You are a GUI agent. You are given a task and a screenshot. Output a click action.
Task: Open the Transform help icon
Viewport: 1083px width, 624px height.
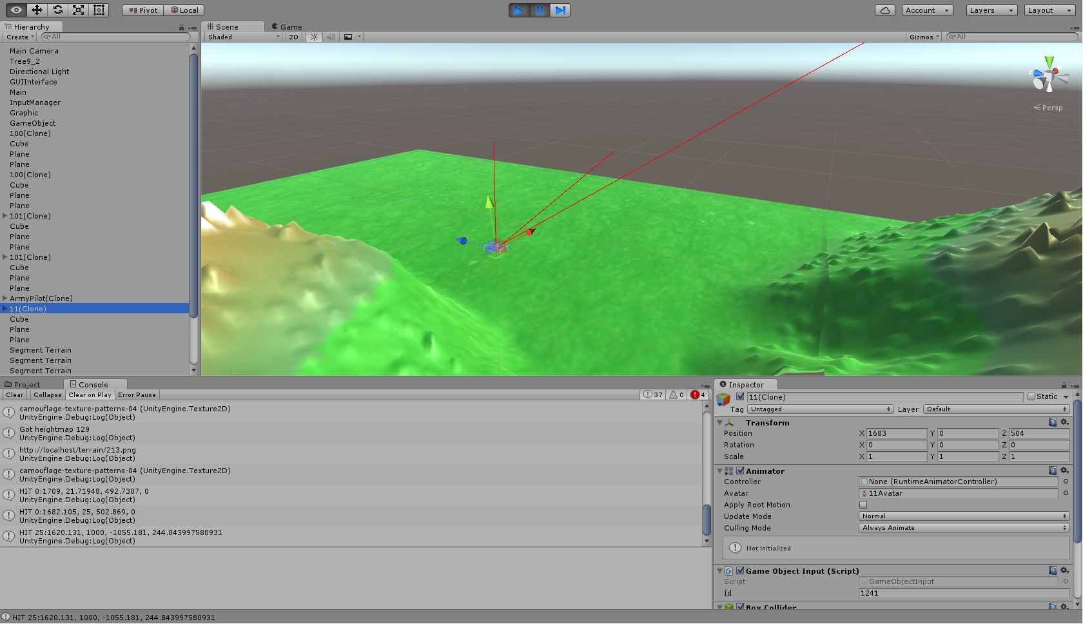pyautogui.click(x=1053, y=422)
